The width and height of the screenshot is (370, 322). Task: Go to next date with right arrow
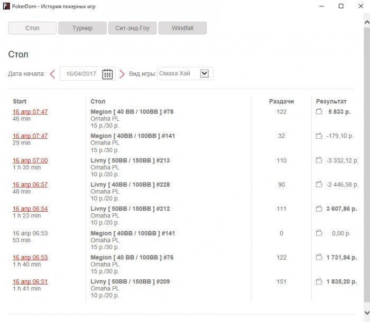coord(122,74)
